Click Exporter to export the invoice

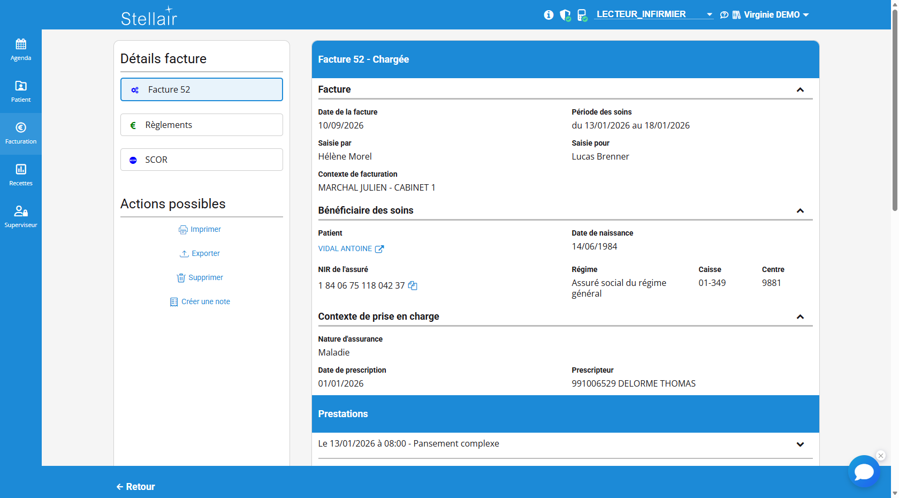[x=200, y=253]
